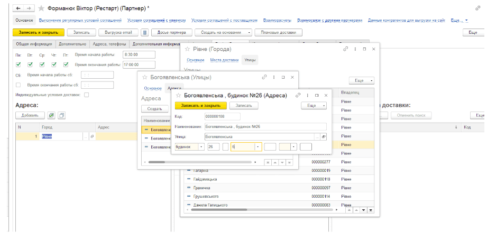Viewport: 487px width, 241px height.
Task: Click the Наименование input field
Action: 264,127
